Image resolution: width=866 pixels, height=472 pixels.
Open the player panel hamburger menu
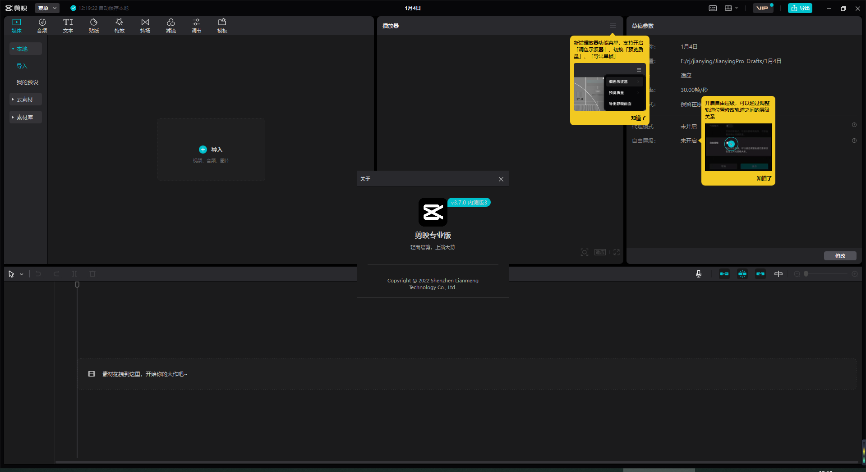click(613, 26)
